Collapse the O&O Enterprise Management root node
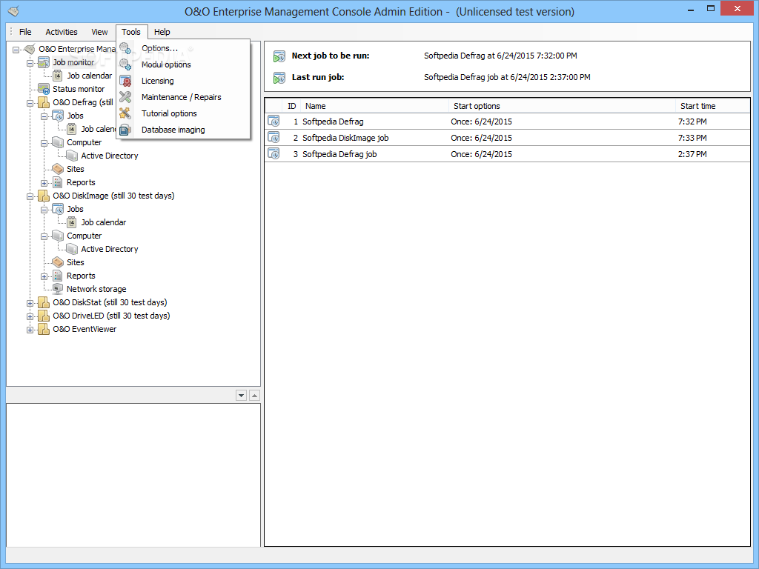The image size is (759, 569). 16,50
